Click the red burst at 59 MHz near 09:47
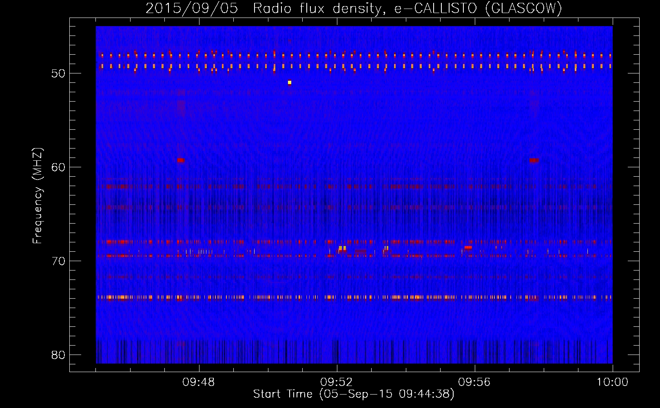 (181, 160)
